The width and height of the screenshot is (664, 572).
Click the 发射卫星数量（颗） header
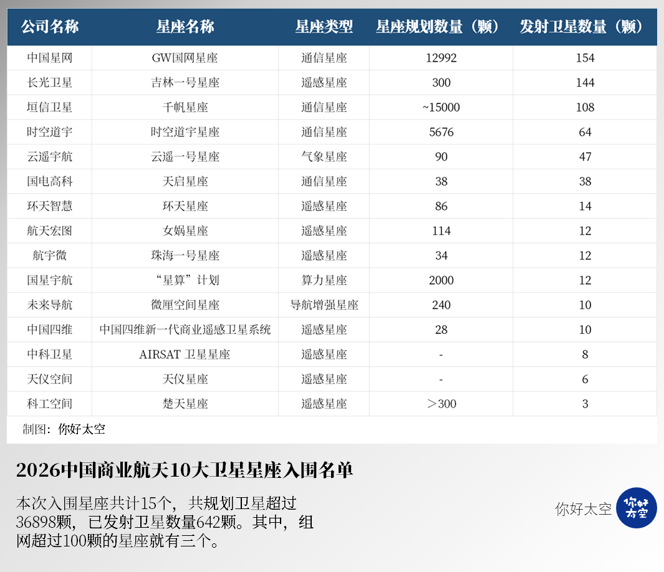[584, 27]
